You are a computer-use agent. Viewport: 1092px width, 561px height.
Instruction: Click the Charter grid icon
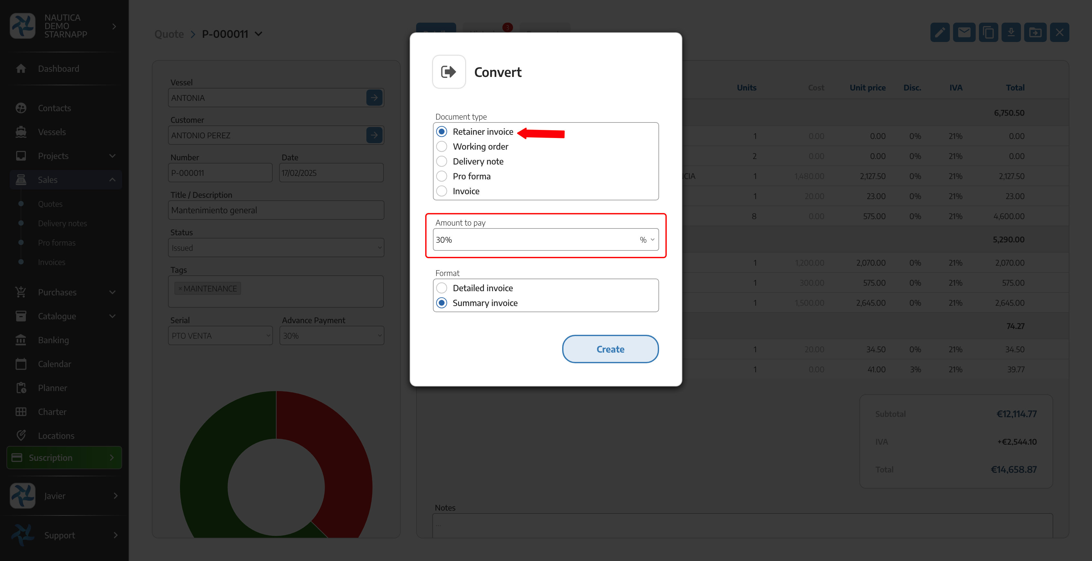[21, 412]
